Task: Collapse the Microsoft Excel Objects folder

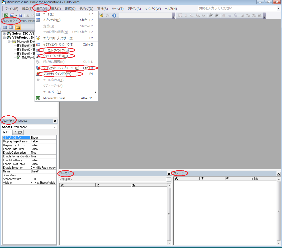Action: click(9, 42)
